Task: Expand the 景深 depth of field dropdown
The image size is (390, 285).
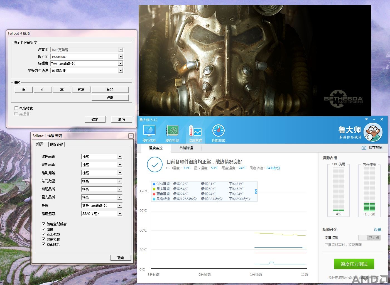Action: (x=102, y=205)
